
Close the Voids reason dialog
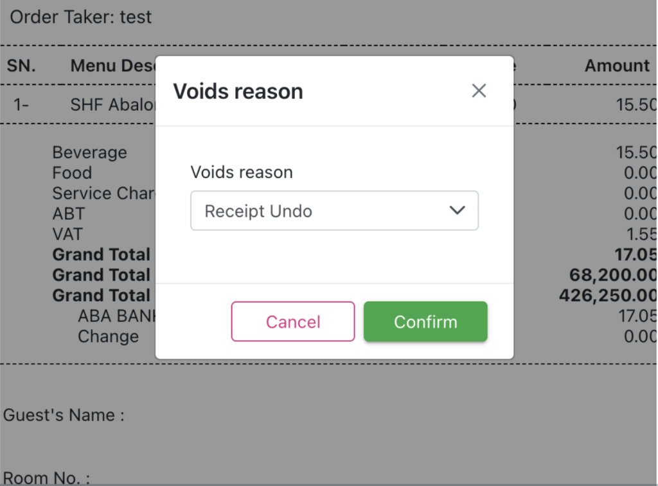pos(479,91)
